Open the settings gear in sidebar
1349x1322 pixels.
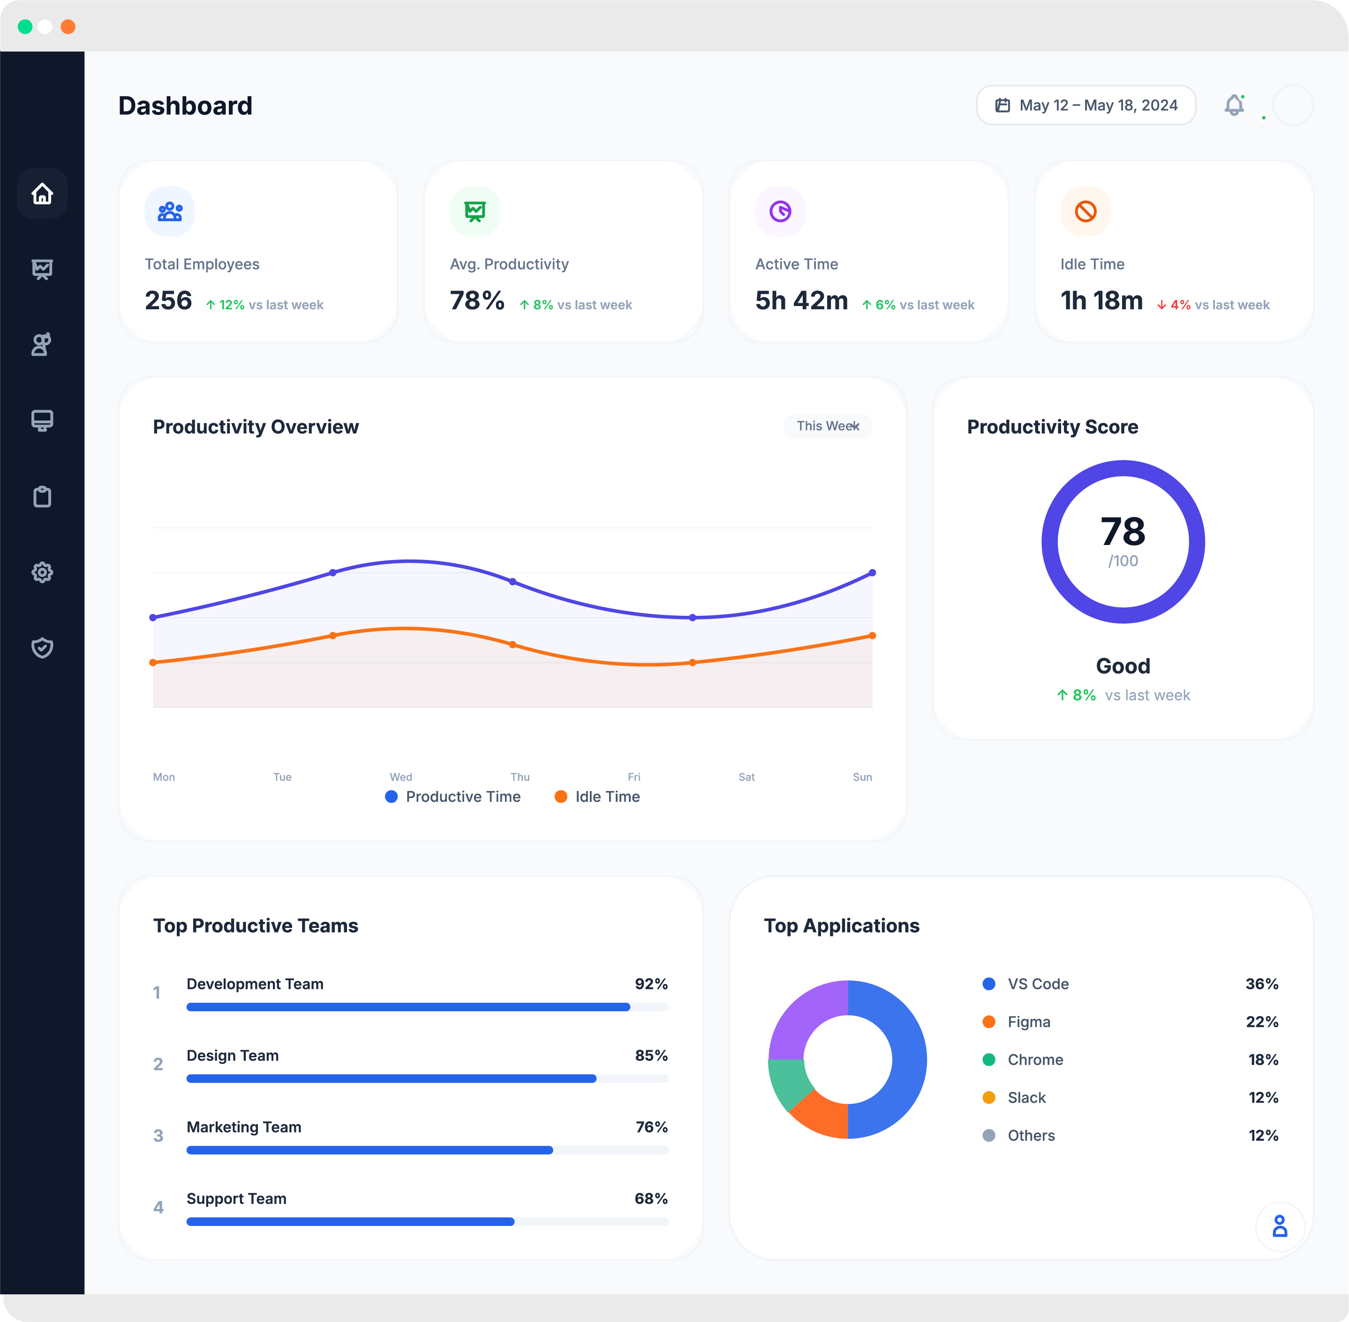42,572
